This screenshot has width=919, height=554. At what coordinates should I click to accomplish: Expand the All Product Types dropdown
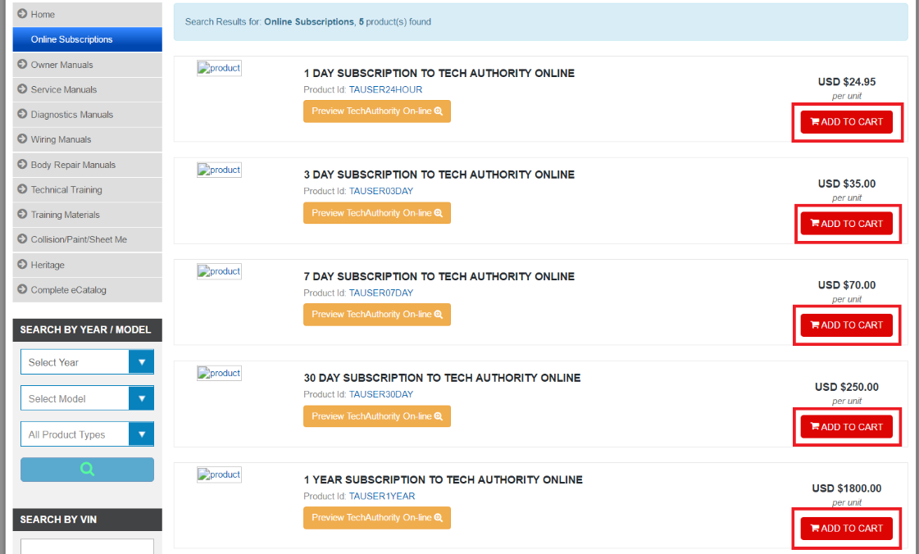[87, 434]
